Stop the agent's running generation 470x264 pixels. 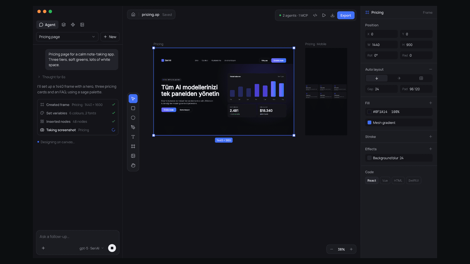click(112, 248)
